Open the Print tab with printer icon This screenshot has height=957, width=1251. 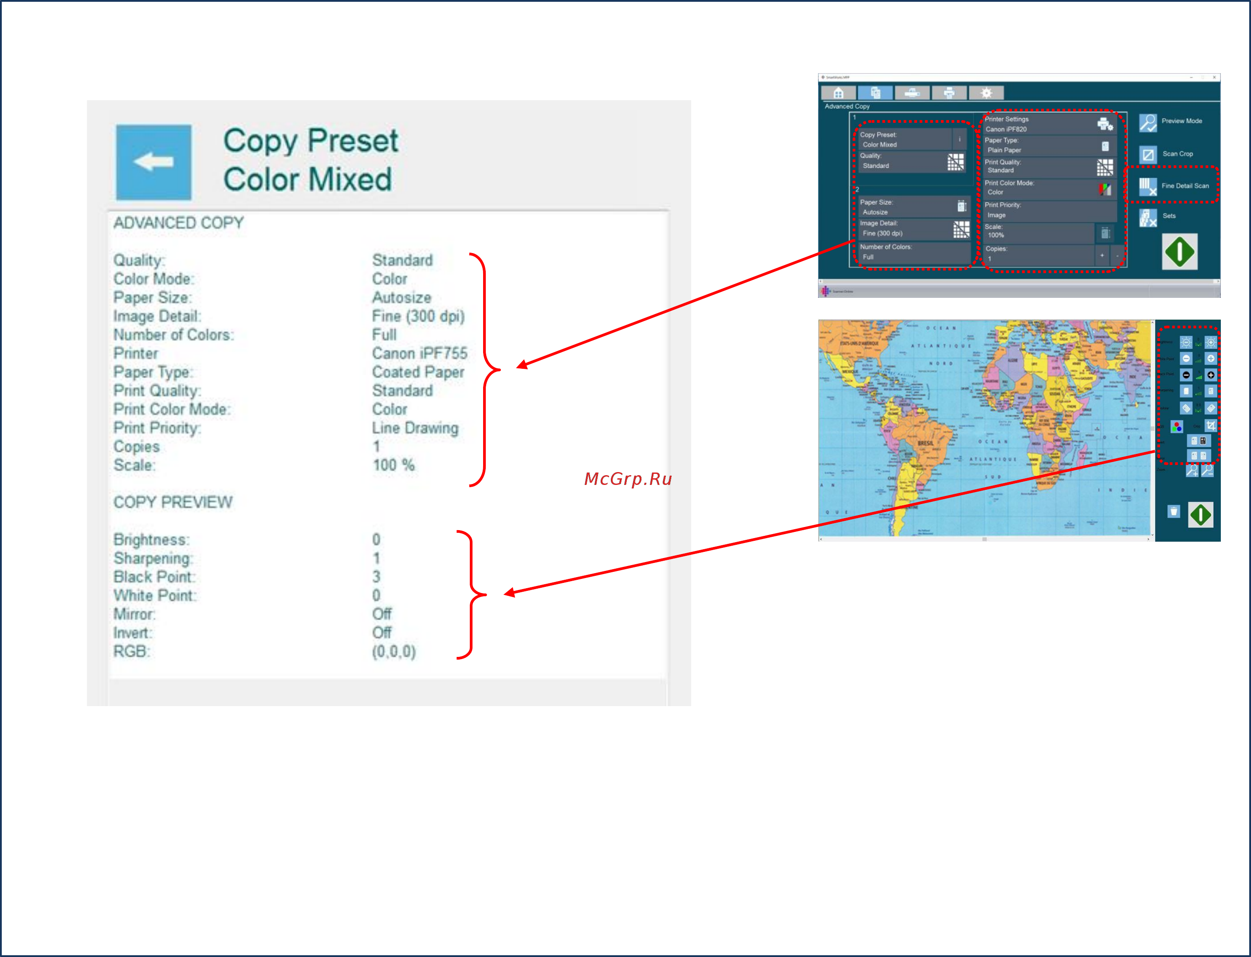pyautogui.click(x=949, y=93)
